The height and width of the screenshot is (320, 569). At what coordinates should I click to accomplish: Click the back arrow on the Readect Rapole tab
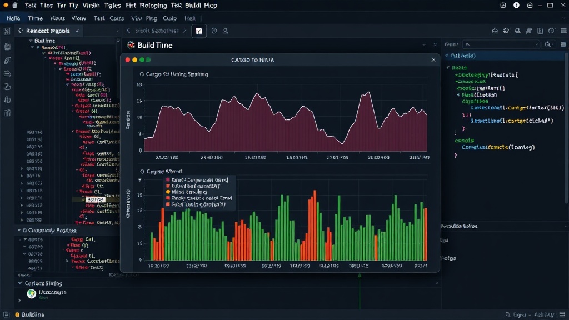tap(21, 31)
